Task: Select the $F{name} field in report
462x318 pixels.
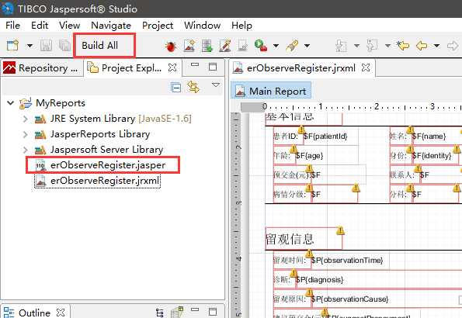Action: [x=429, y=137]
